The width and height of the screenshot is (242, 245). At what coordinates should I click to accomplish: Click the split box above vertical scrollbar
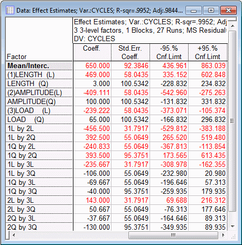coord(232,20)
